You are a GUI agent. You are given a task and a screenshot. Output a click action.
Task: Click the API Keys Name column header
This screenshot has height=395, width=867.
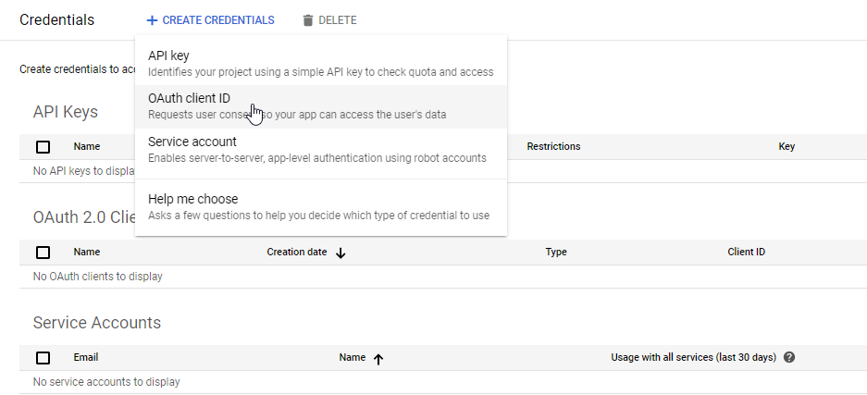tap(87, 146)
